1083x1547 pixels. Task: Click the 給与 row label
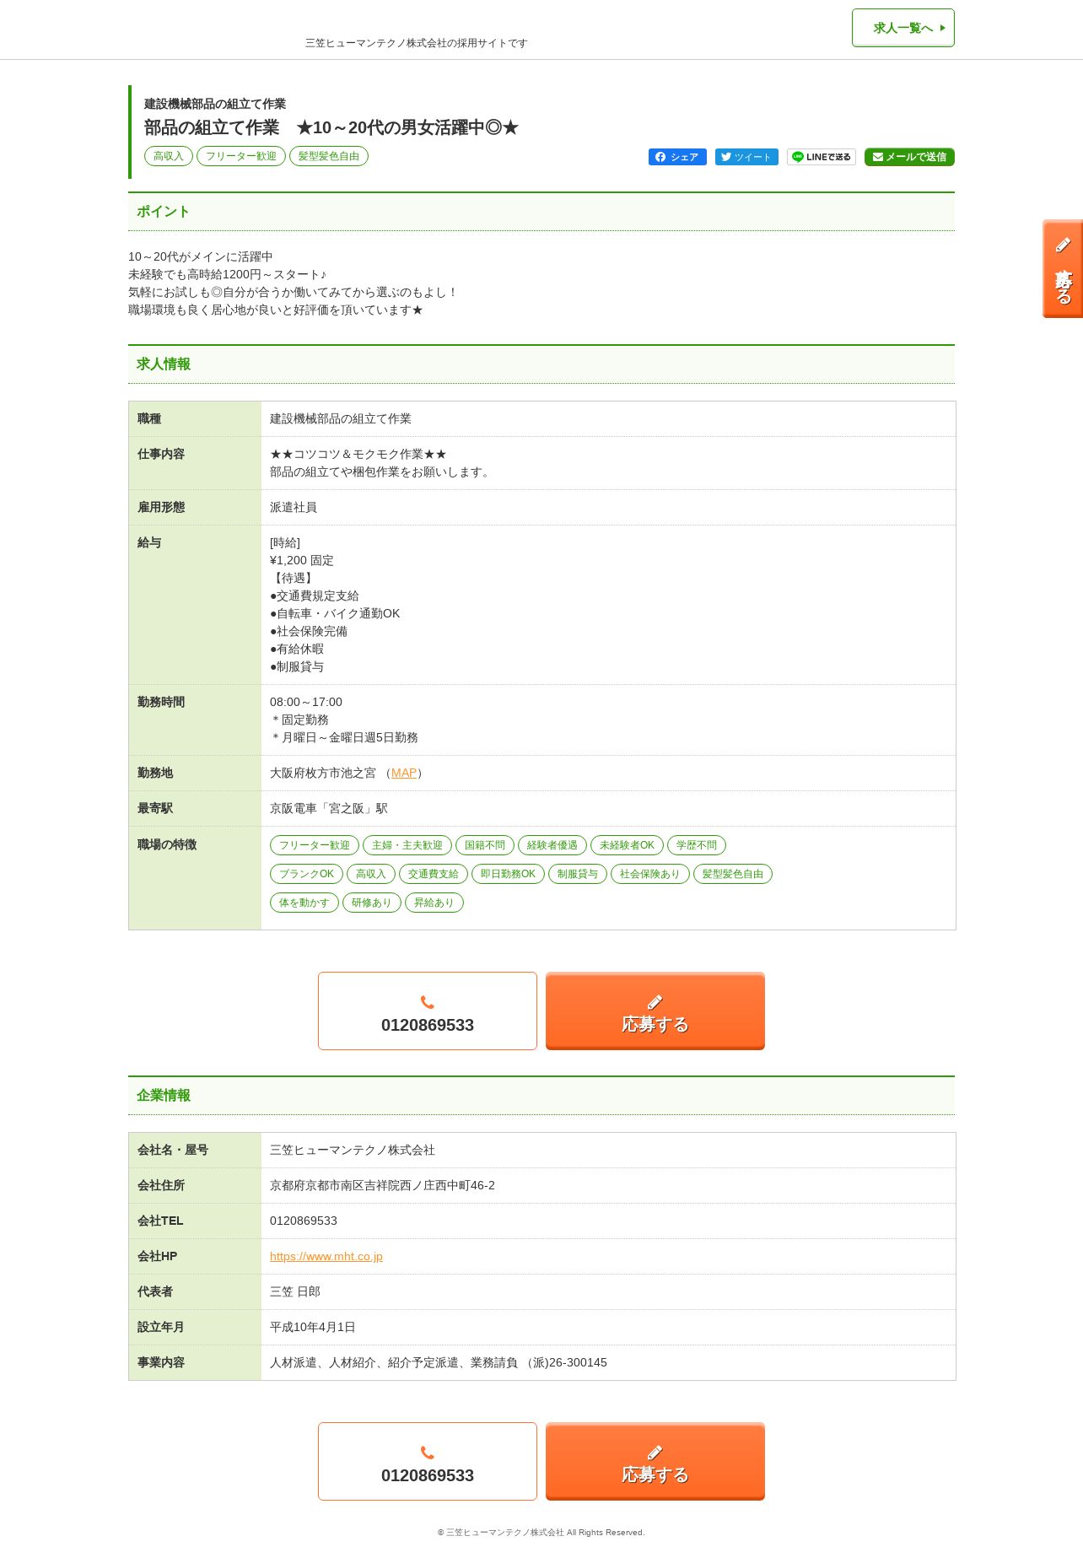pos(149,542)
